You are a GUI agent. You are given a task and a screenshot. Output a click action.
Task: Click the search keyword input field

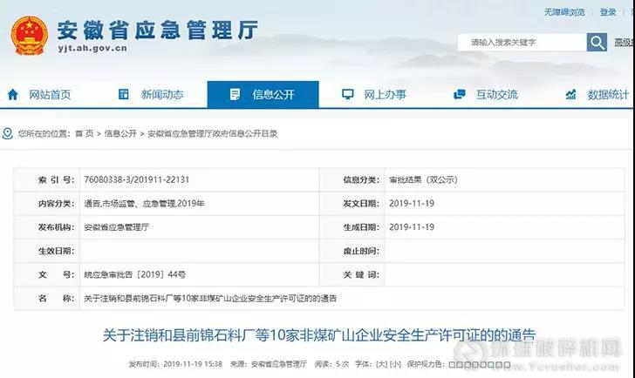[522, 42]
